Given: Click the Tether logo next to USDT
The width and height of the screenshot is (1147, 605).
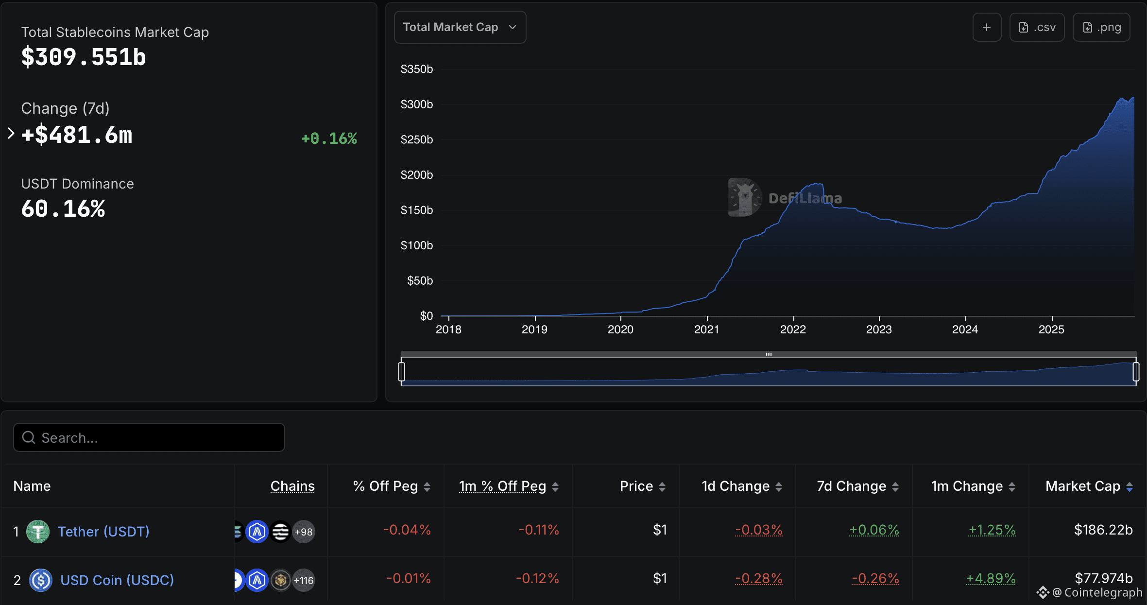Looking at the screenshot, I should point(38,531).
